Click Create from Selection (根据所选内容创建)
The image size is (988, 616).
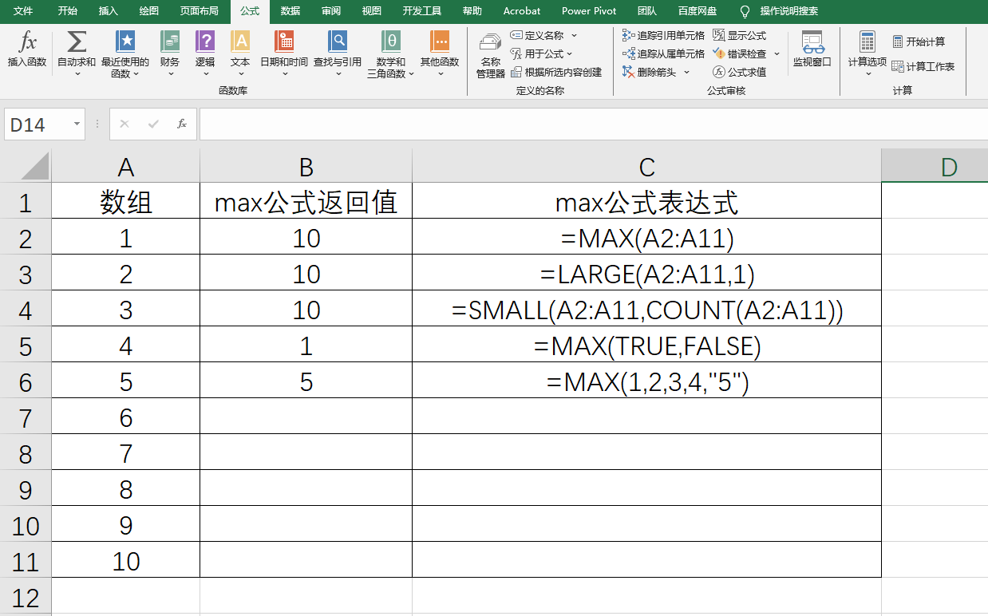tap(556, 72)
